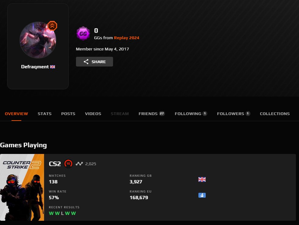This screenshot has height=225, width=299.
Task: Click the 2,025 ELO value
Action: [91, 164]
